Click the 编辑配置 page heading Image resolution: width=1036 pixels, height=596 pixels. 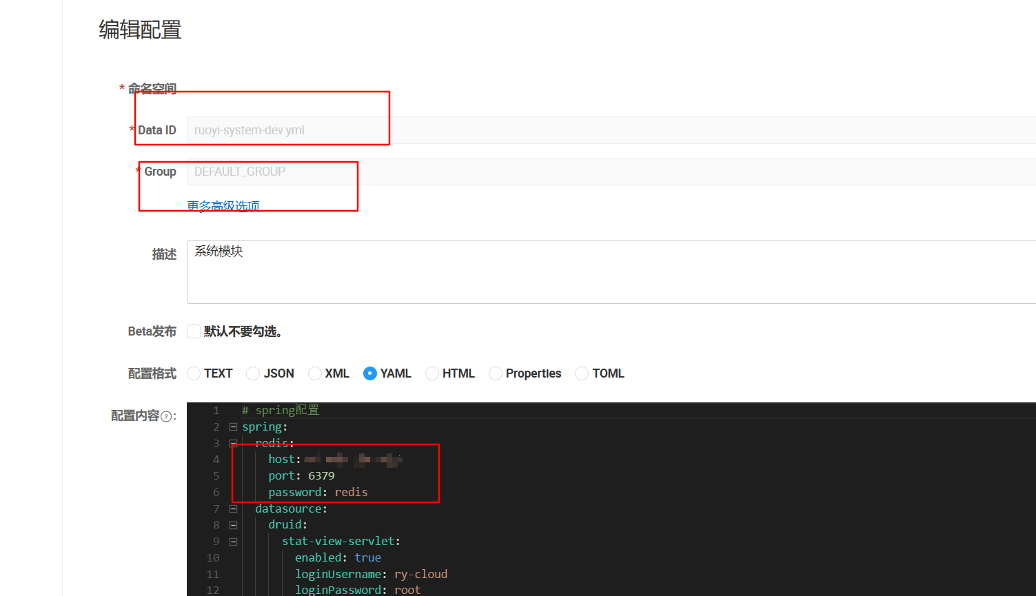tap(140, 30)
